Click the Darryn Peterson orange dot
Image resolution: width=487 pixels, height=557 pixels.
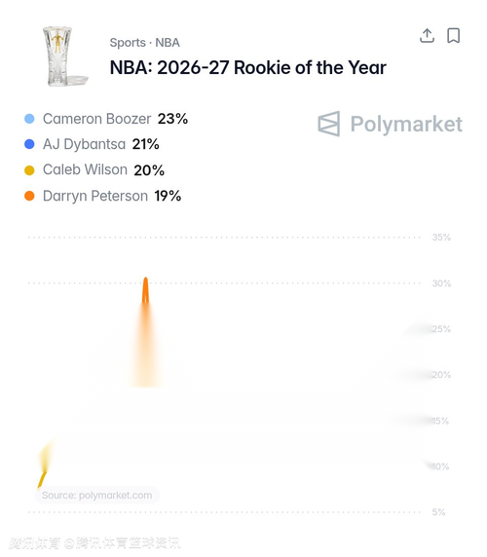pos(29,196)
